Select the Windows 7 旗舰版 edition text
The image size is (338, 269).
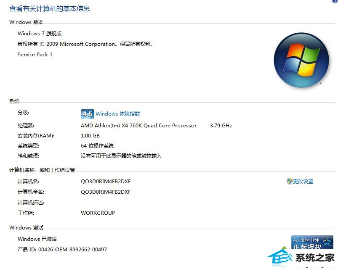tap(40, 34)
